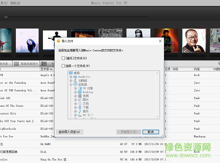This screenshot has height=163, width=220.
Task: Click duration '42:59' cell
Action: [124, 152]
